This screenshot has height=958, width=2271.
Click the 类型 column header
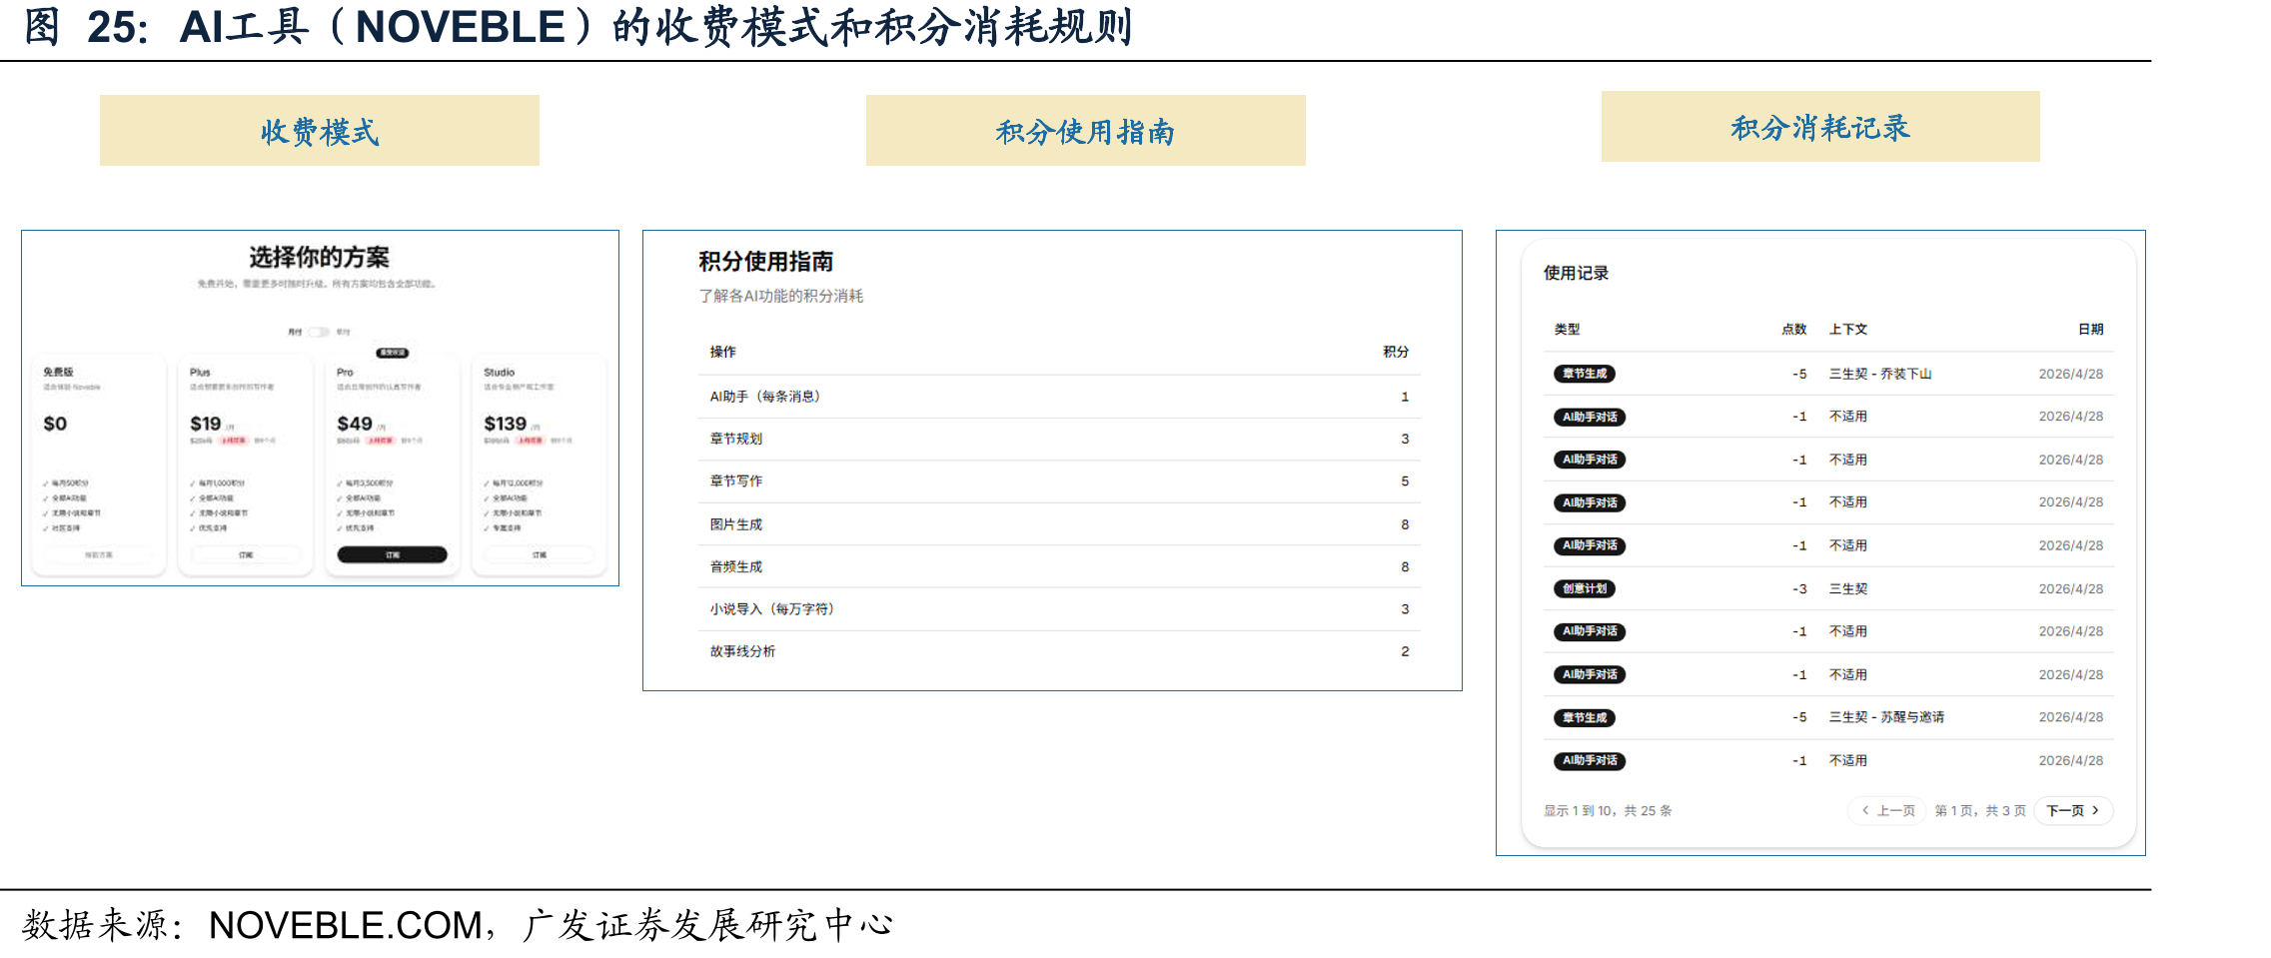tap(1567, 329)
